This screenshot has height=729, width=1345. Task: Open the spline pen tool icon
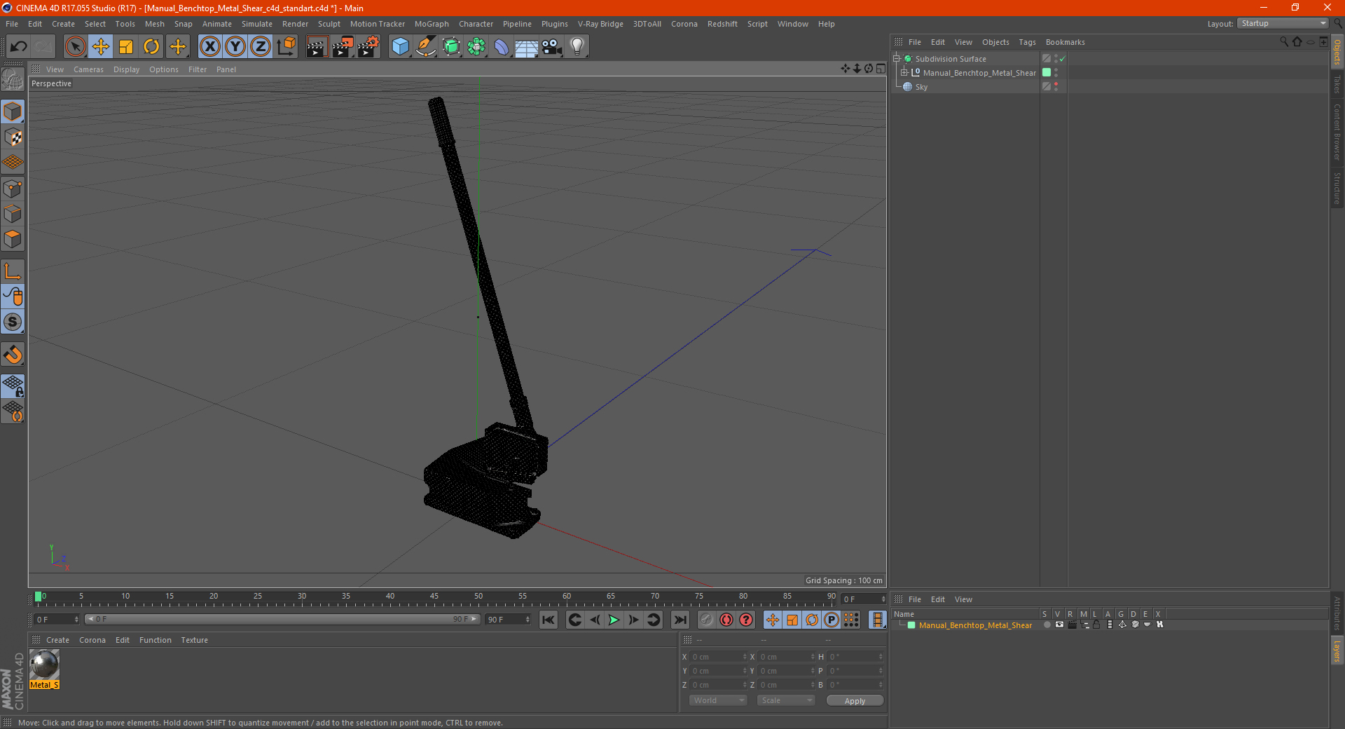click(x=426, y=46)
